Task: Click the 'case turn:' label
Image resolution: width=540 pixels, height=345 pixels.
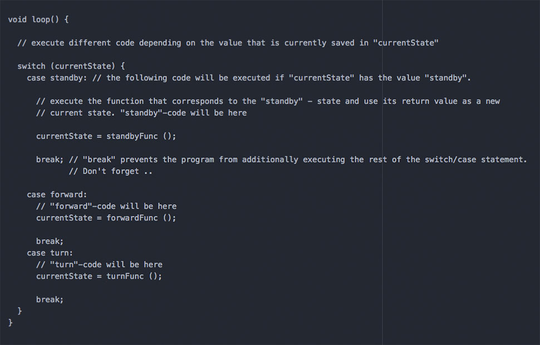Action: (50, 253)
